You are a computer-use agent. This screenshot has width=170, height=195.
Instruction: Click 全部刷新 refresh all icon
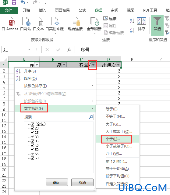pyautogui.click(x=94, y=21)
